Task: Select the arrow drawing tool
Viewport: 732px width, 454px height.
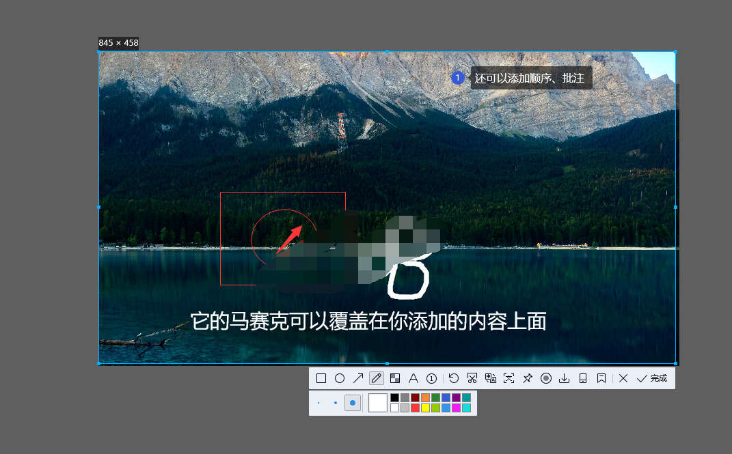Action: pyautogui.click(x=357, y=378)
